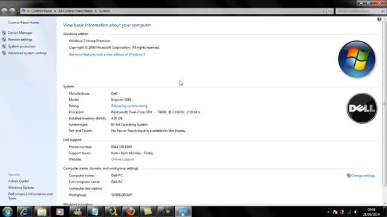The image size is (387, 217).
Task: Click the Dell logo
Action: (362, 108)
